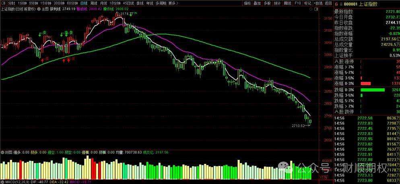Image resolution: width=400 pixels, height=184 pixels.
Task: Click the 最新指数 row
Action: pyautogui.click(x=367, y=12)
